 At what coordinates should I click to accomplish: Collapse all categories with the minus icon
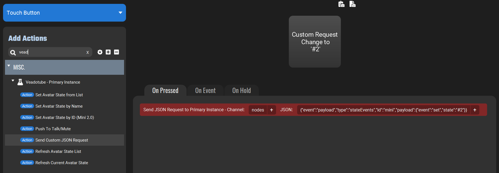117,52
